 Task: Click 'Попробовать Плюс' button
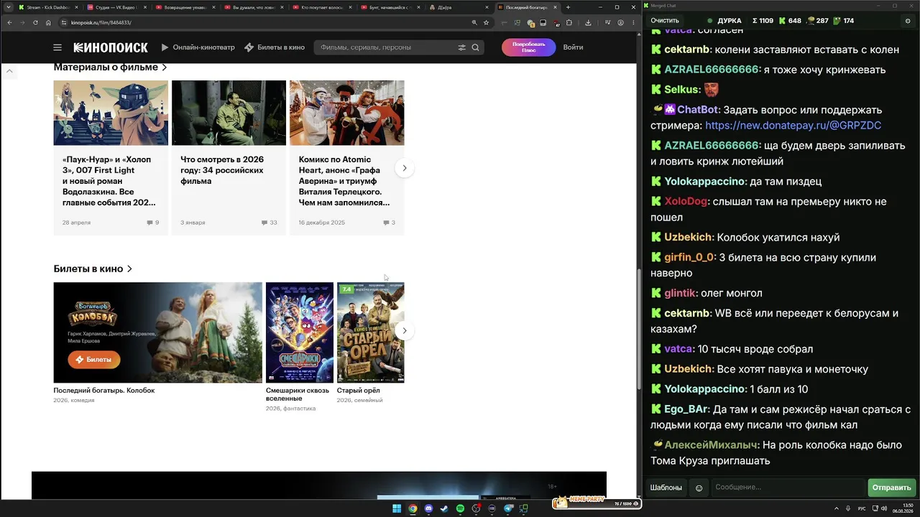pos(528,47)
